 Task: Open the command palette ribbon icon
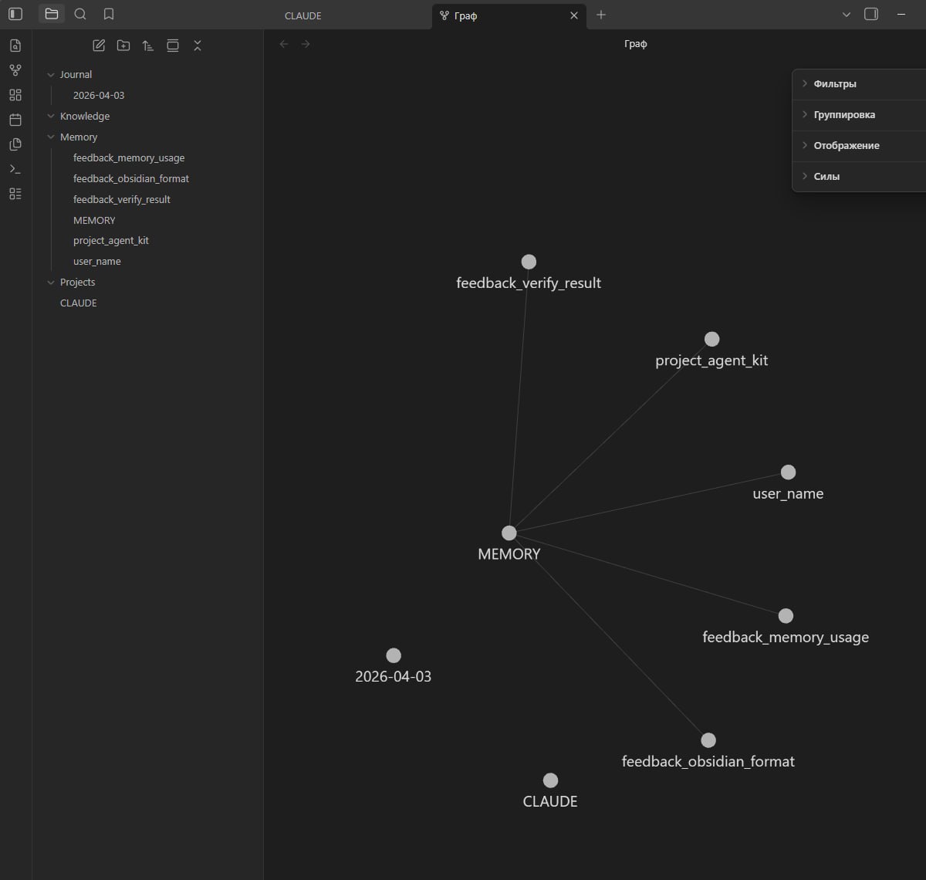15,169
